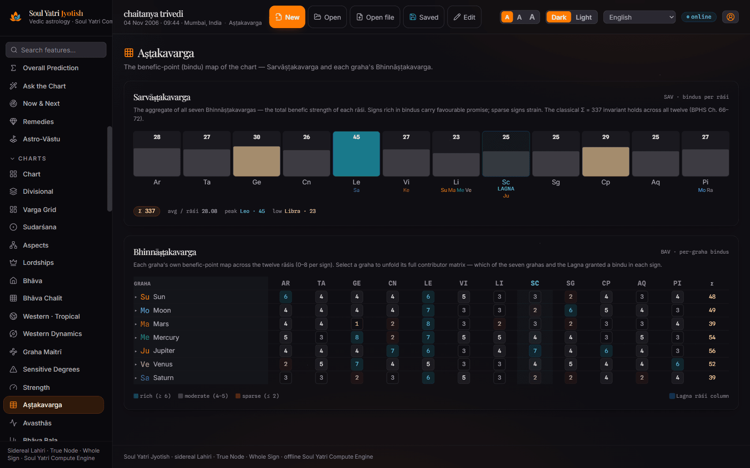Select the medium font size A

(x=519, y=17)
